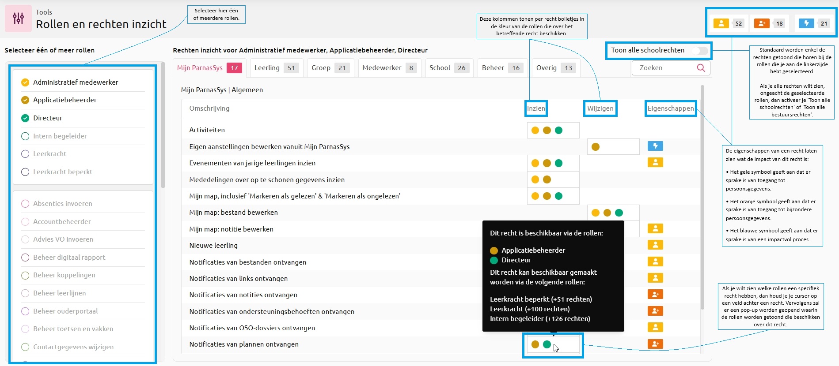The image size is (839, 366).
Task: Switch to the Groep tab
Action: tap(330, 68)
